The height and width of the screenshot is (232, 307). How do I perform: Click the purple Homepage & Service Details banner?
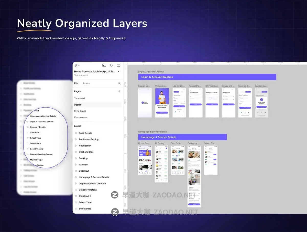tap(182, 137)
